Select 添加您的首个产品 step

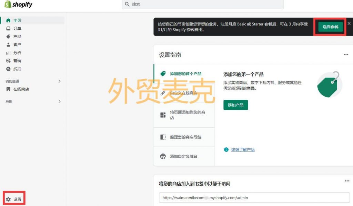(186, 74)
